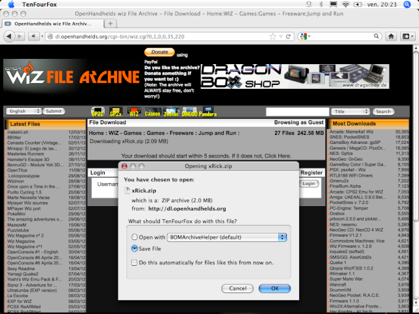
Task: Click the display menu bar icon
Action: (333, 5)
